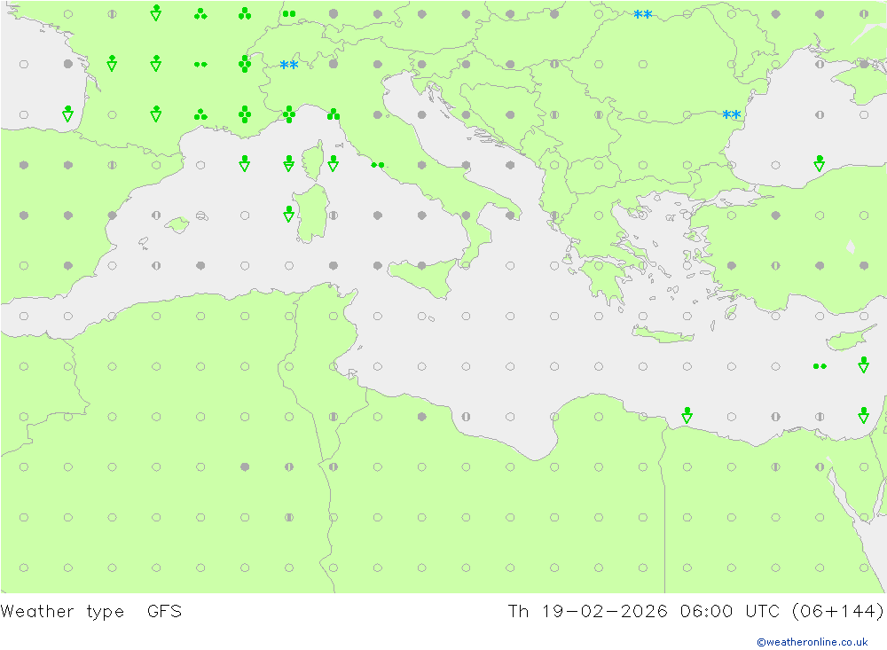The image size is (887, 650).
Task: Click the island of Cyprus
Action: pyautogui.click(x=851, y=338)
